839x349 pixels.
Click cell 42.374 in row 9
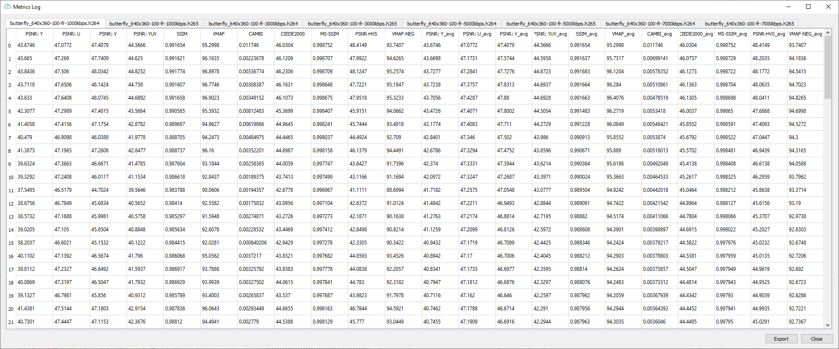440,164
